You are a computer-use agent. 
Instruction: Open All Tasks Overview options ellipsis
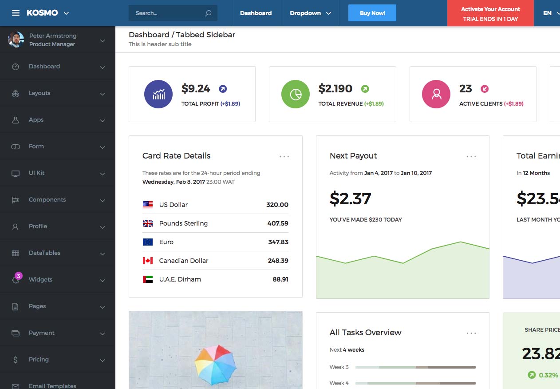pos(471,333)
